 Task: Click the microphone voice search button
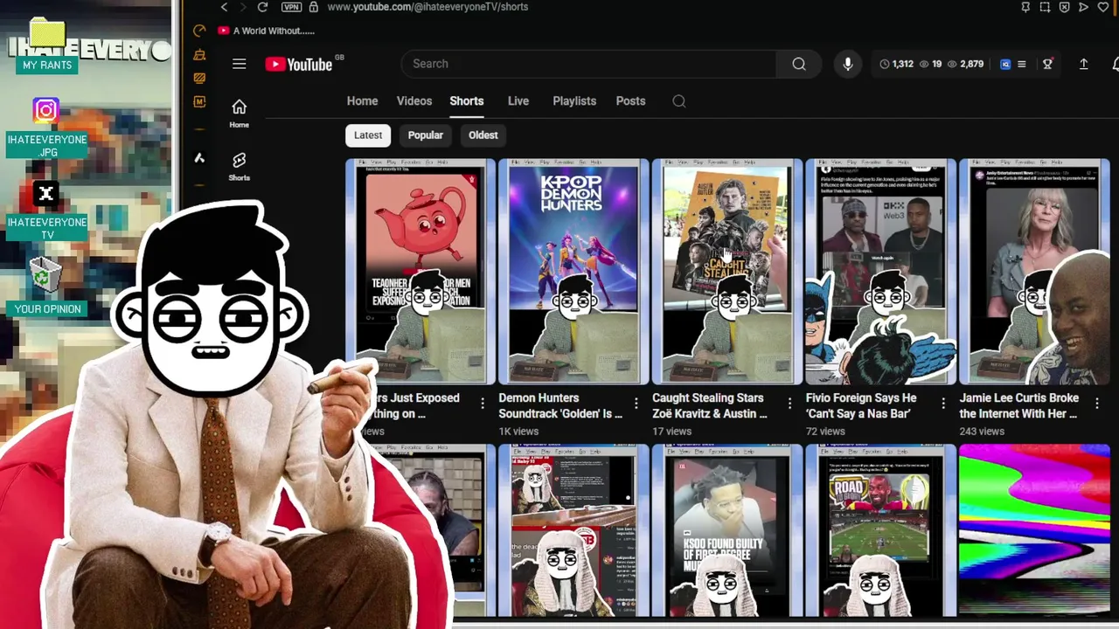click(847, 64)
